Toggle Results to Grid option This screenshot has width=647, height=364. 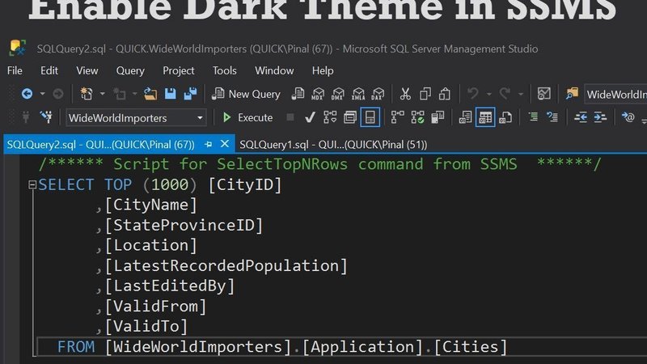coord(485,117)
